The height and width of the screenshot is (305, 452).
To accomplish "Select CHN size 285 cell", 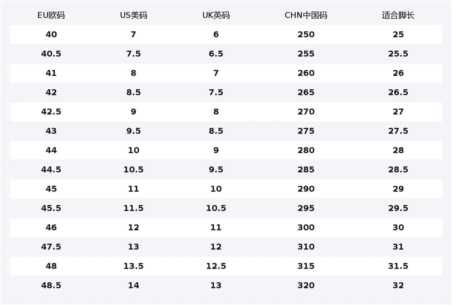I will point(306,169).
